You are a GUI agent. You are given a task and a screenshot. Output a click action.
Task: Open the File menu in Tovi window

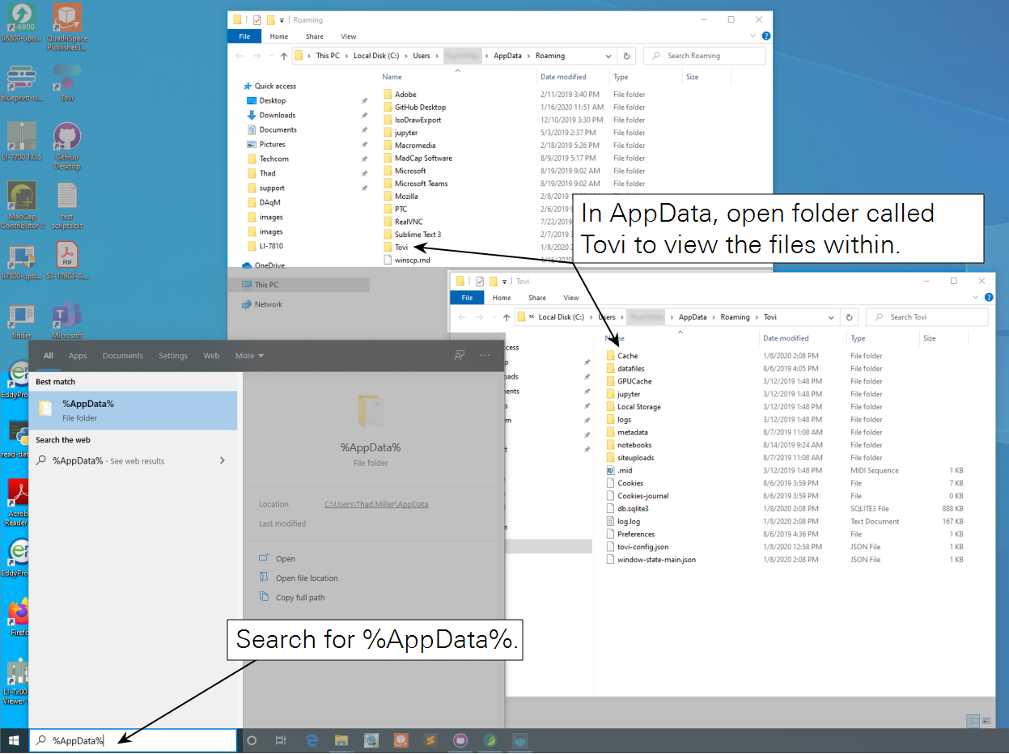point(467,298)
